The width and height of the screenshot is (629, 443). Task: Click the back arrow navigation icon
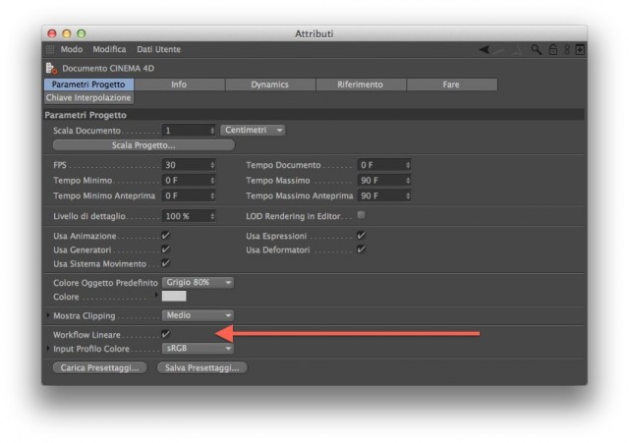[486, 50]
